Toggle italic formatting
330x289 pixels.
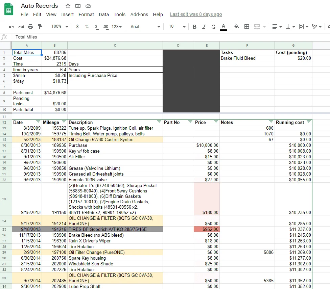click(204, 27)
